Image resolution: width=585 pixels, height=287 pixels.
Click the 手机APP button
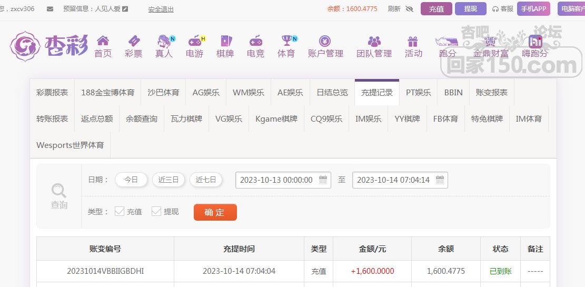click(533, 9)
